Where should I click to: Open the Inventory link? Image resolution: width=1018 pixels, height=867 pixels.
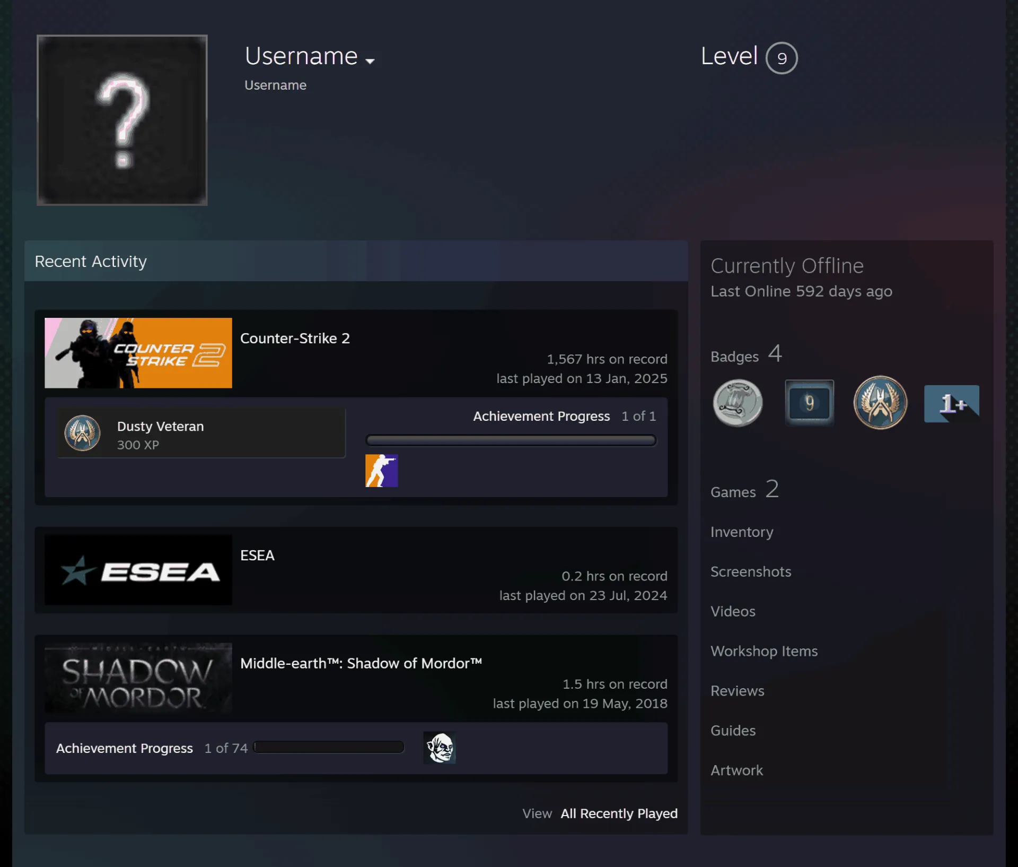click(742, 532)
